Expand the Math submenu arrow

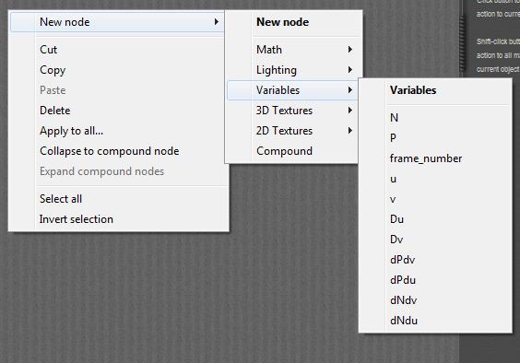pos(350,50)
